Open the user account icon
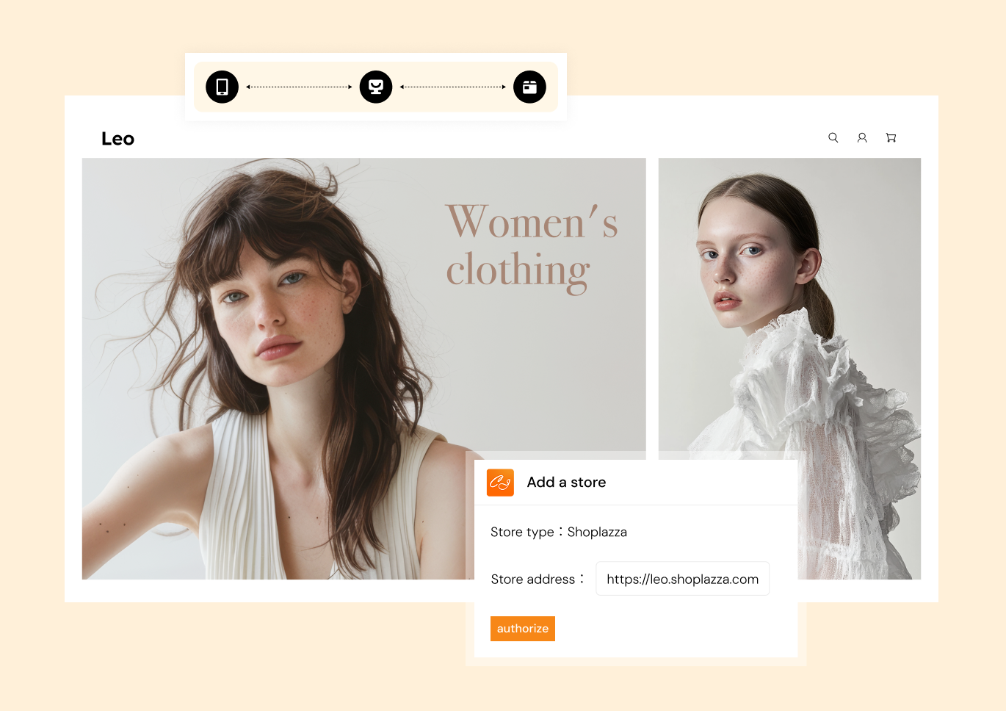1006x711 pixels. click(x=862, y=137)
